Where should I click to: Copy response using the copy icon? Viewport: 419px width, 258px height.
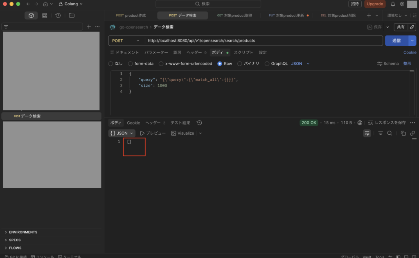[x=403, y=133]
